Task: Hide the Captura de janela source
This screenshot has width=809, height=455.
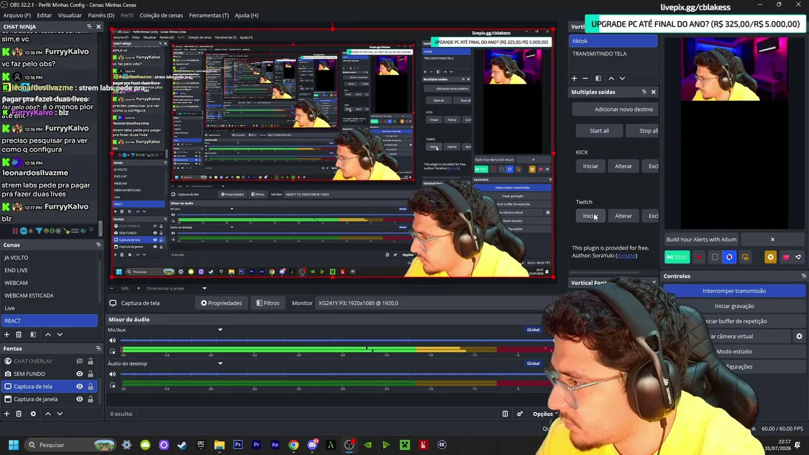Action: pyautogui.click(x=79, y=399)
